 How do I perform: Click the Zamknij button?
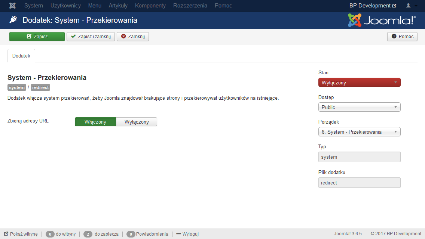(133, 37)
